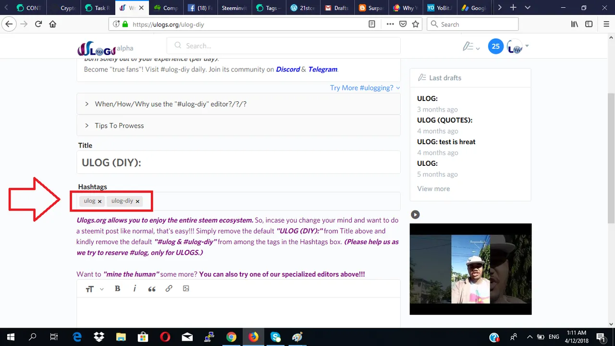
Task: Switch to the Drafts browser tab
Action: (337, 8)
